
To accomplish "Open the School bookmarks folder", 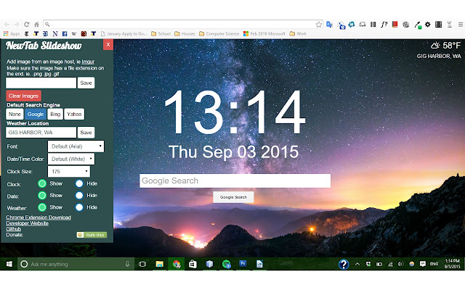I will tap(161, 34).
